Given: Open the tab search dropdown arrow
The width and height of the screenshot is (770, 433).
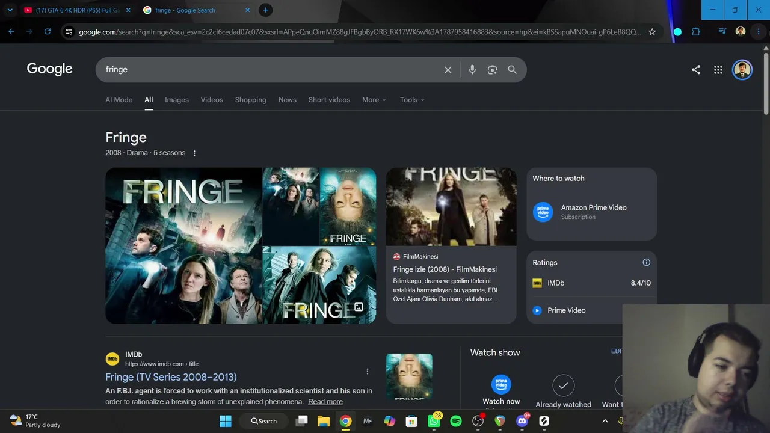Looking at the screenshot, I should [x=10, y=10].
